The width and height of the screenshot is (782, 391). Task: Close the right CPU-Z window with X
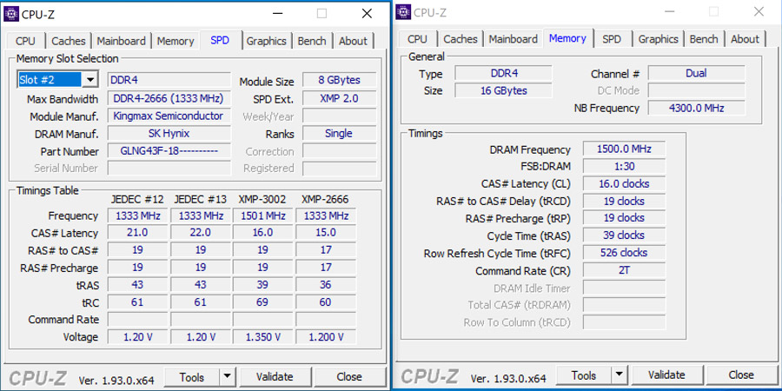coord(759,11)
